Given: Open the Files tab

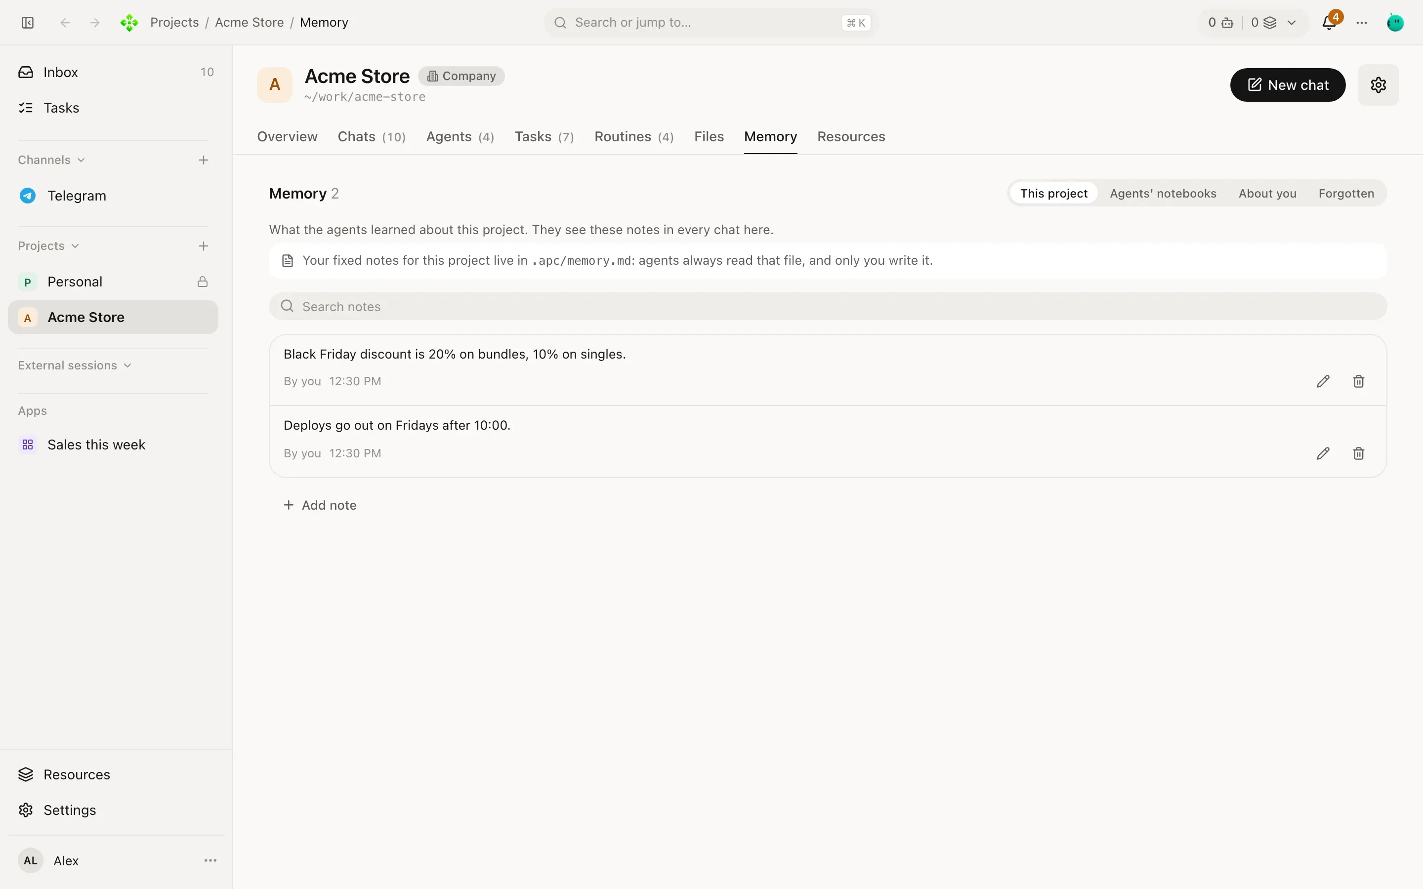Looking at the screenshot, I should 709,136.
